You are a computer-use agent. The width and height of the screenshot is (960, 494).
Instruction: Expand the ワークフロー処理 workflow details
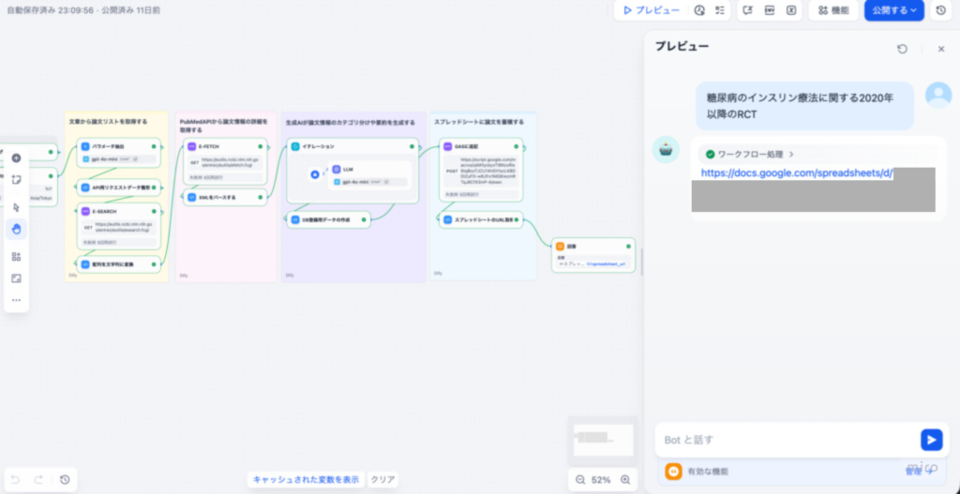750,154
